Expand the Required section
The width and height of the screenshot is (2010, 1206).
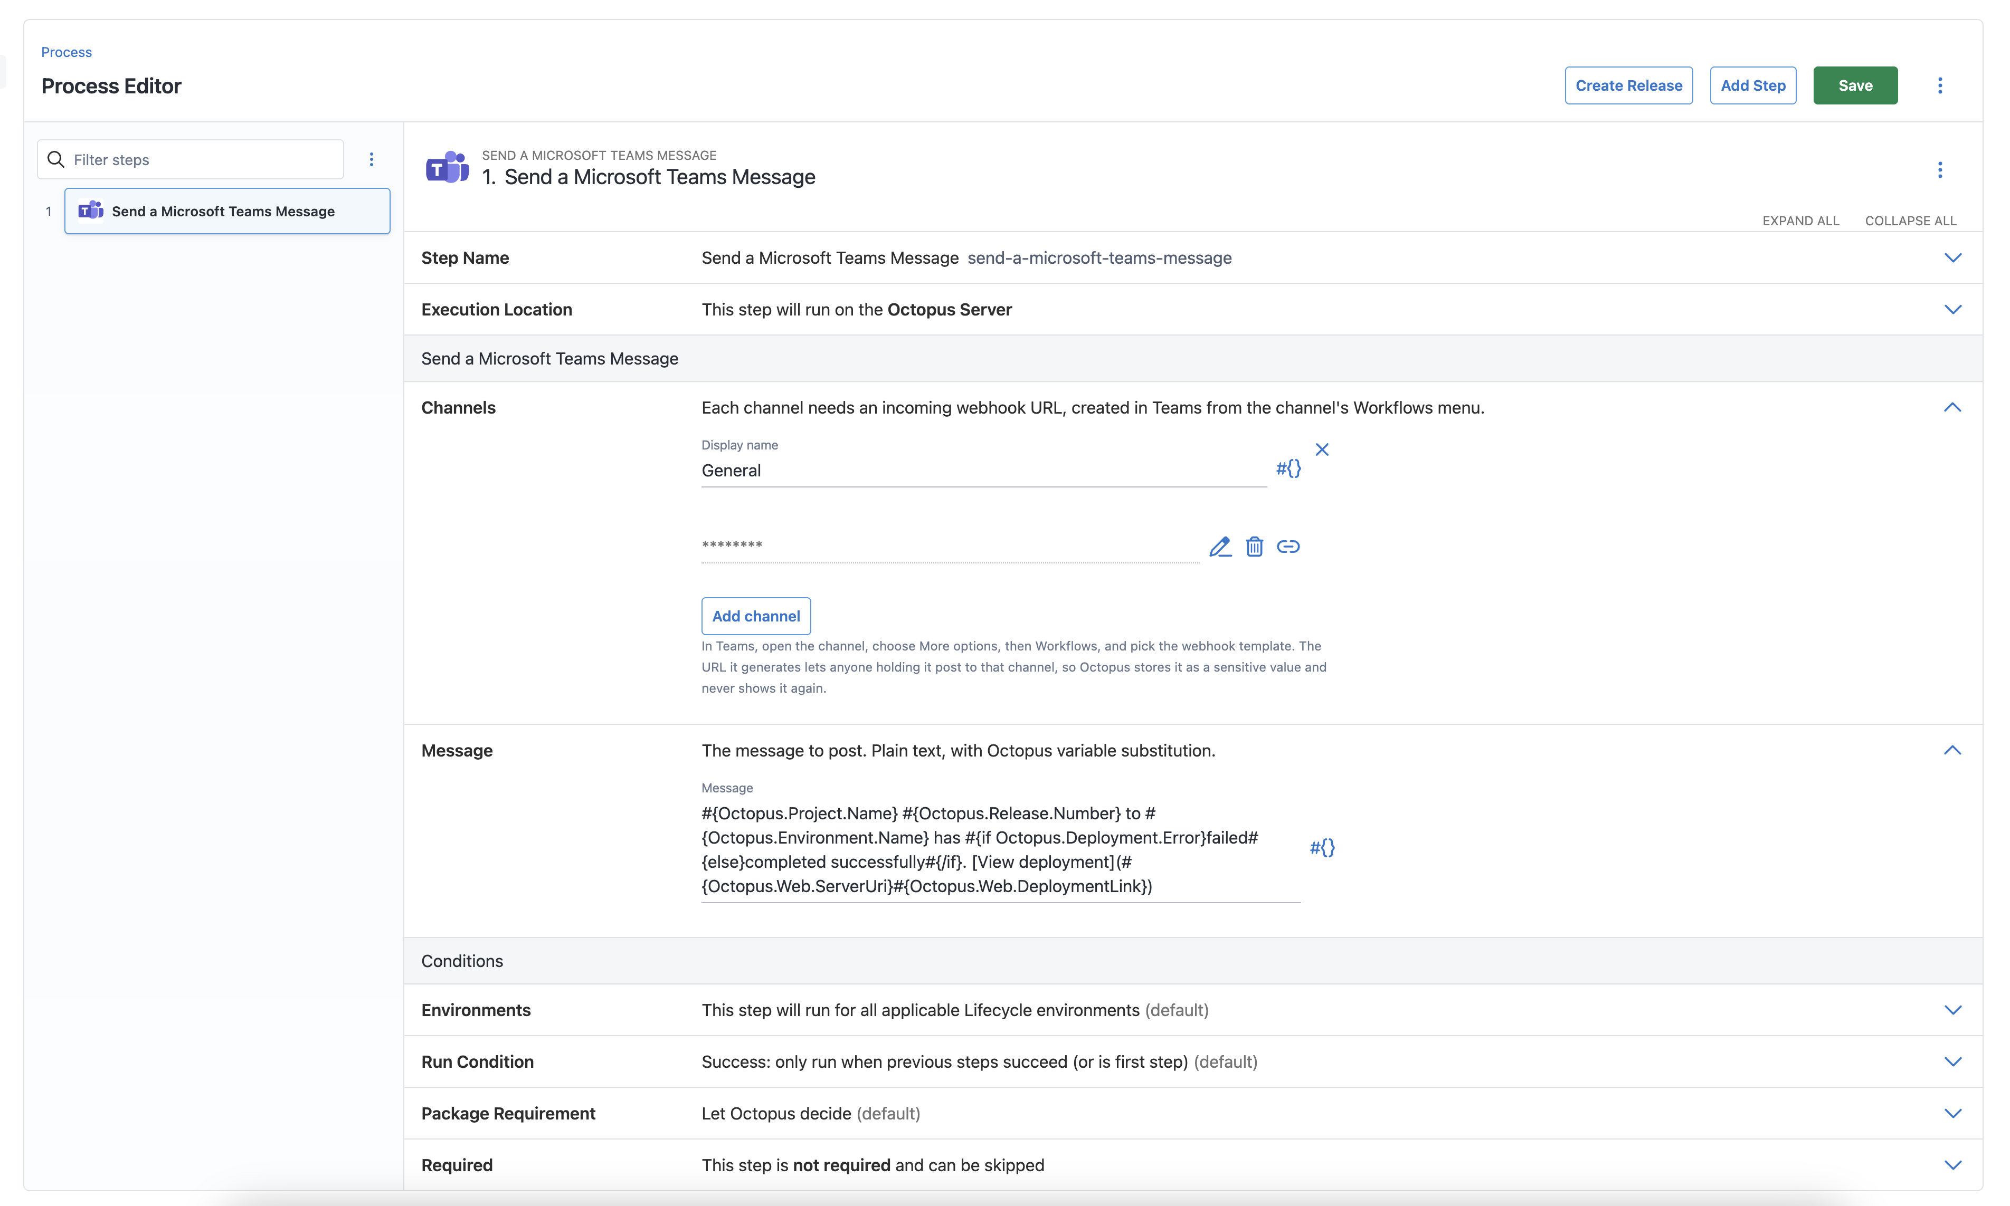coord(1952,1165)
